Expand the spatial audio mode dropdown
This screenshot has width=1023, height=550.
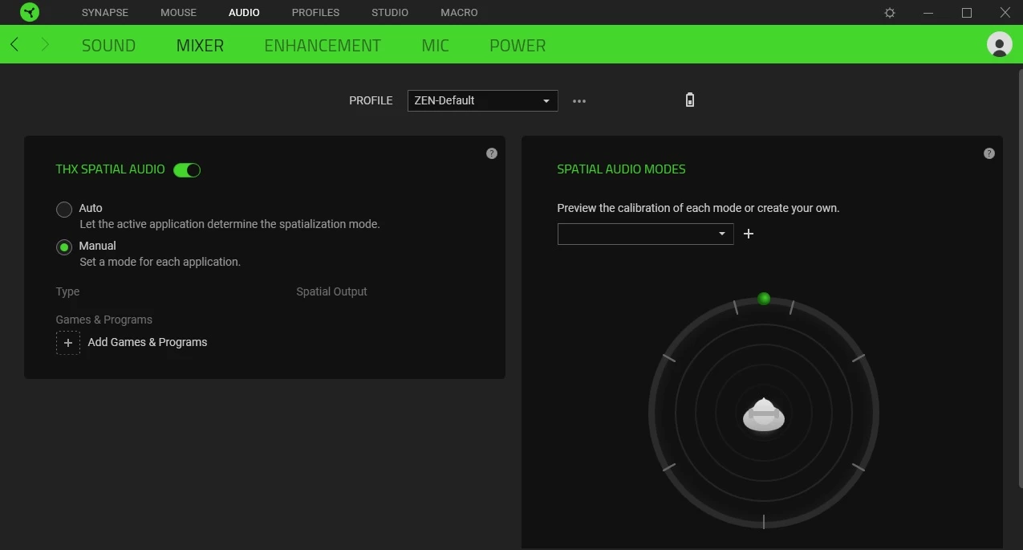click(646, 234)
